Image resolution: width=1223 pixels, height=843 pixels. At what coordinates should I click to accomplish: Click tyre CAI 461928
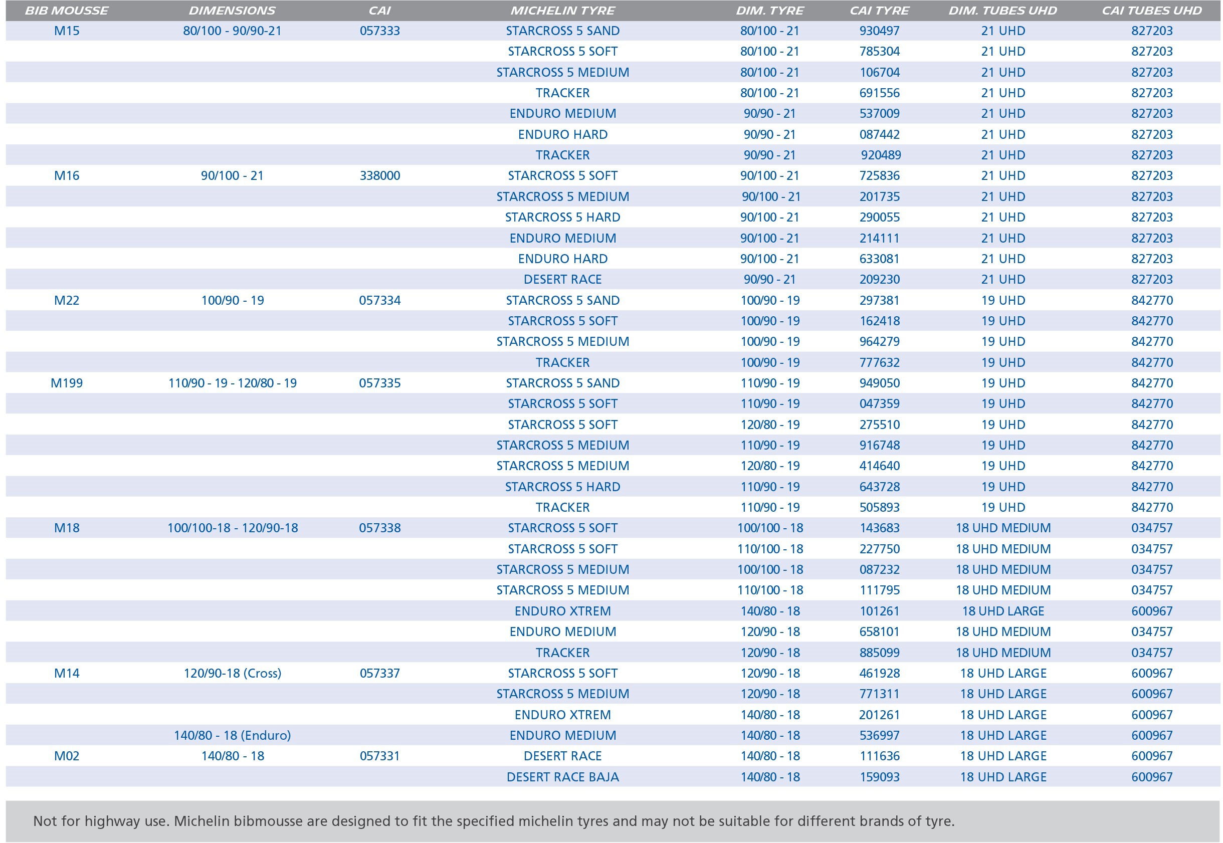879,673
